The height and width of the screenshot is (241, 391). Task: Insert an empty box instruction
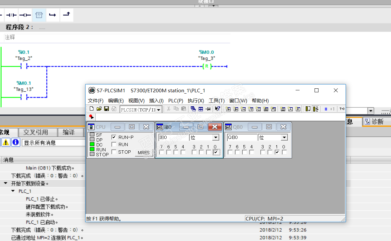pos(39,15)
